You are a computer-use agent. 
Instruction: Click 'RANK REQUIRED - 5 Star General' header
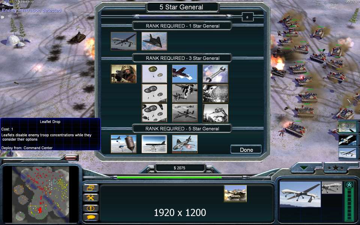pos(182,129)
